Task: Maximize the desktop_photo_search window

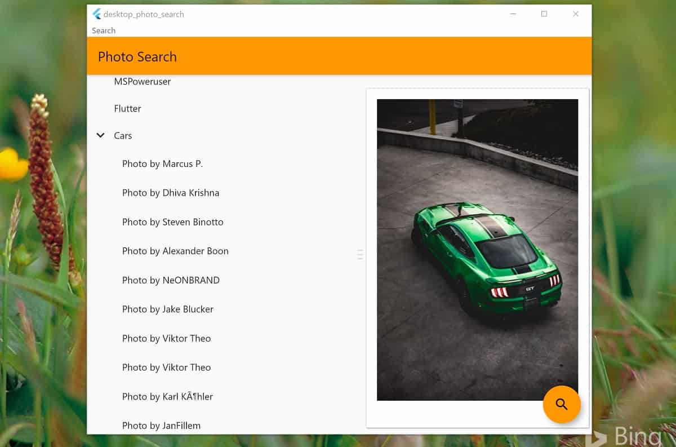Action: click(x=544, y=14)
